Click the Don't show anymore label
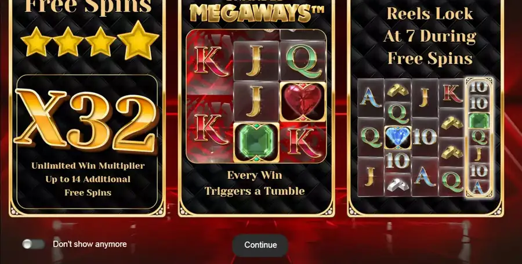This screenshot has width=522, height=264. pyautogui.click(x=90, y=244)
